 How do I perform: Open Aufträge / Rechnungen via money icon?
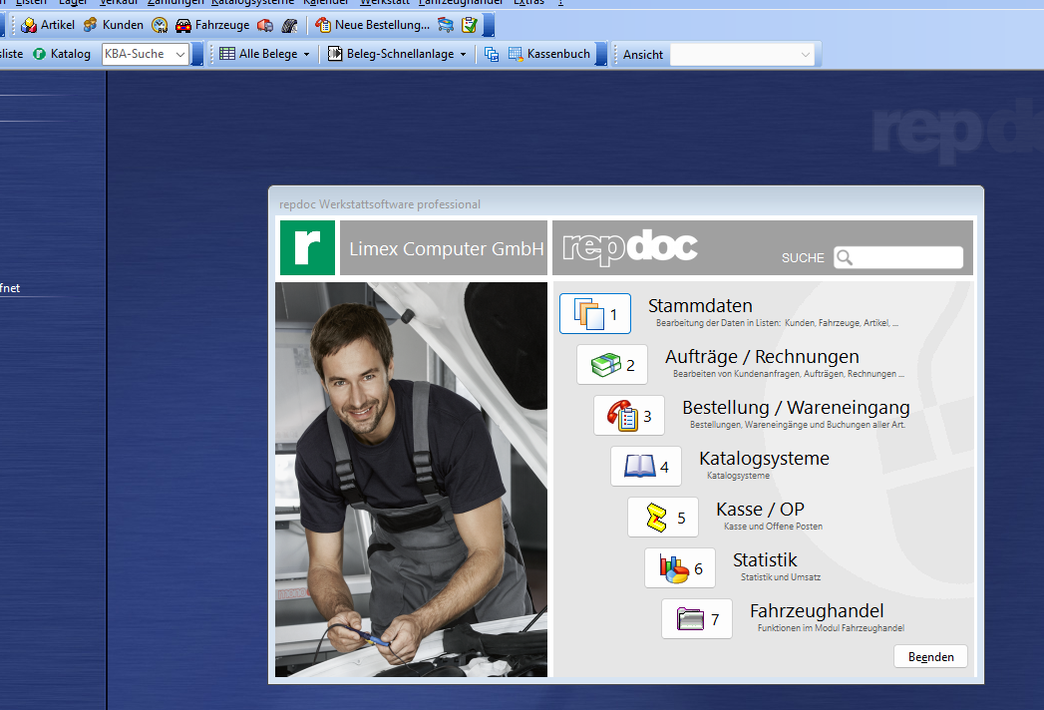(612, 365)
